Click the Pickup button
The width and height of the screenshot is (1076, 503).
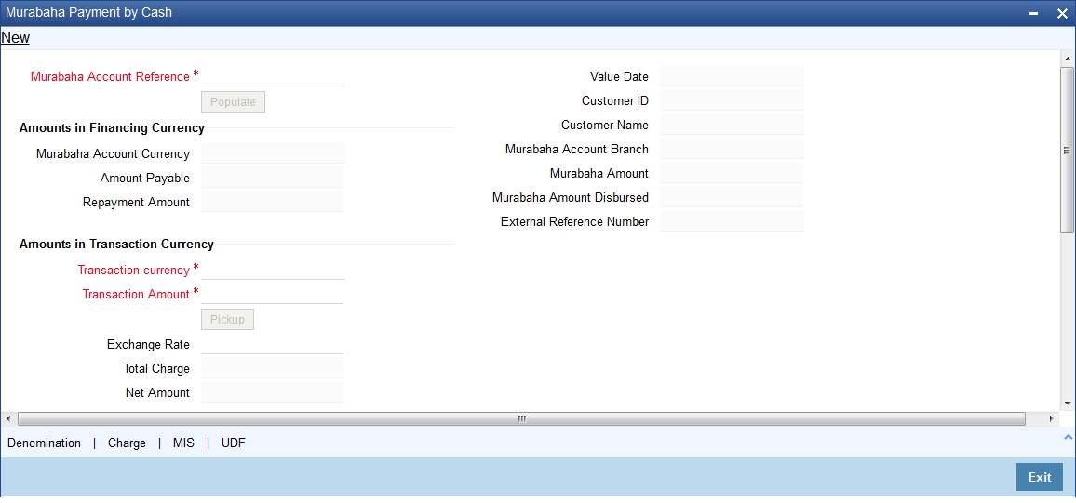tap(227, 319)
